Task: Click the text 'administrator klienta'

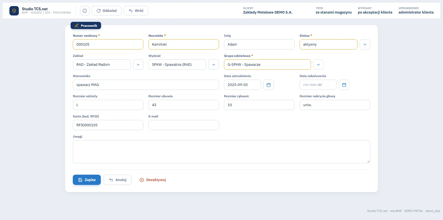Action: [x=416, y=12]
